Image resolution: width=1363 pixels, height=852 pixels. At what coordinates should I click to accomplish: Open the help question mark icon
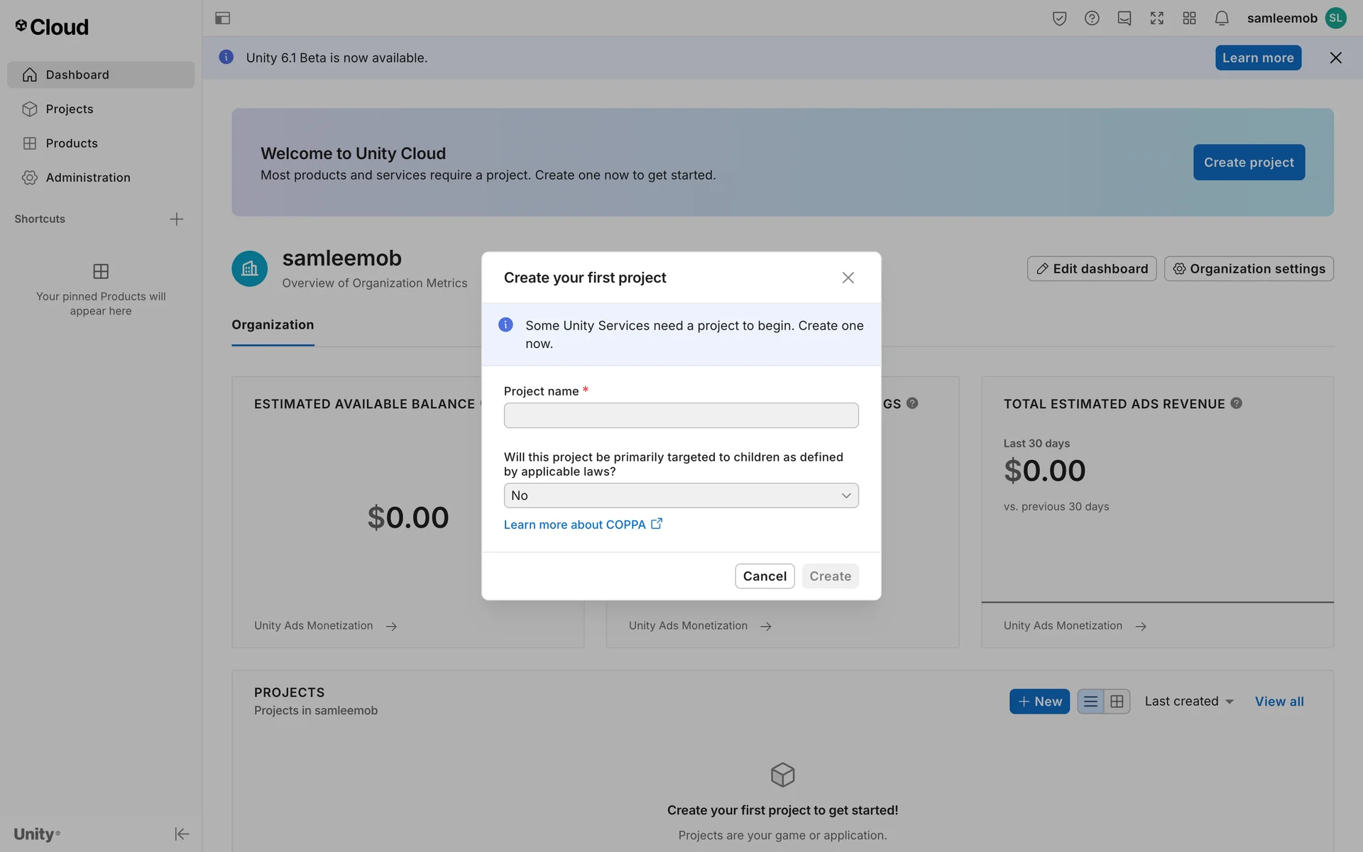[x=1092, y=18]
